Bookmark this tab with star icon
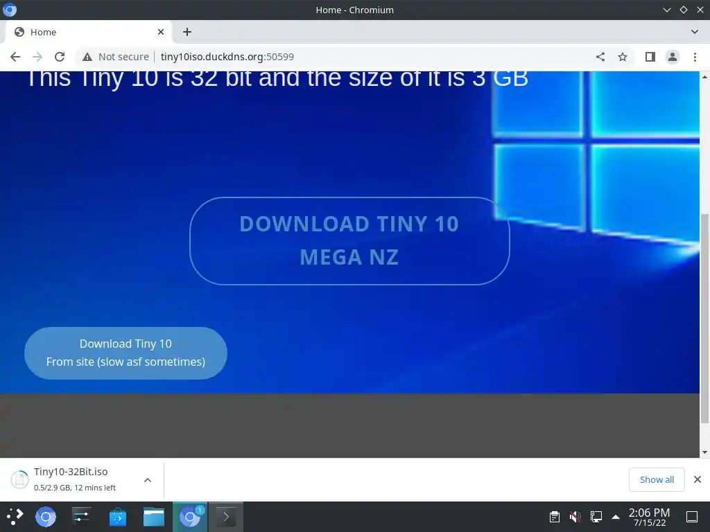The image size is (710, 532). 623,57
